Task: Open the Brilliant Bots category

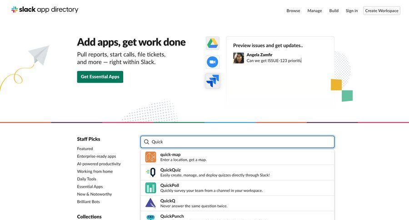Action: click(x=89, y=202)
